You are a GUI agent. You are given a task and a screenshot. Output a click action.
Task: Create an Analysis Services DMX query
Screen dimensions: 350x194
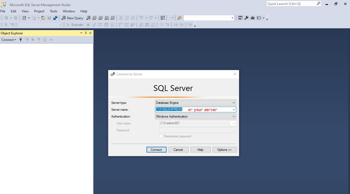(101, 18)
